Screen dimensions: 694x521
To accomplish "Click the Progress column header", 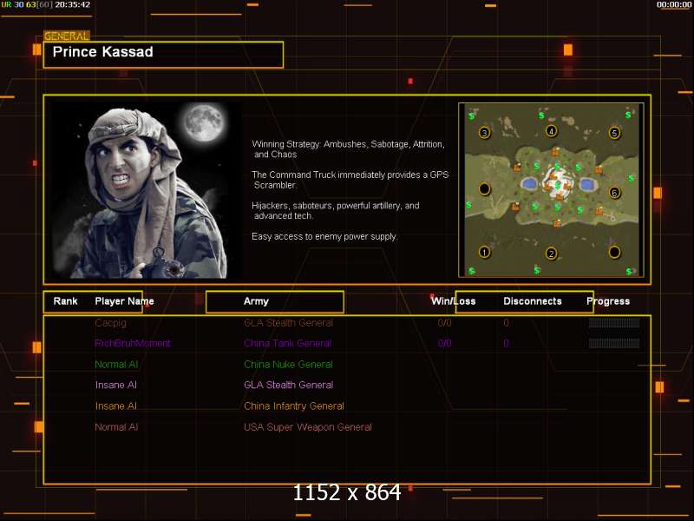I will 608,301.
